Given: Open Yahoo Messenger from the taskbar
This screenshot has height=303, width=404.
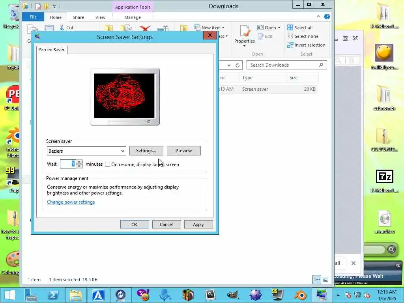Looking at the screenshot, I should point(143,295).
